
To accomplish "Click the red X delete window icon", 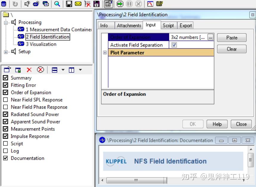I will [x=29, y=70].
